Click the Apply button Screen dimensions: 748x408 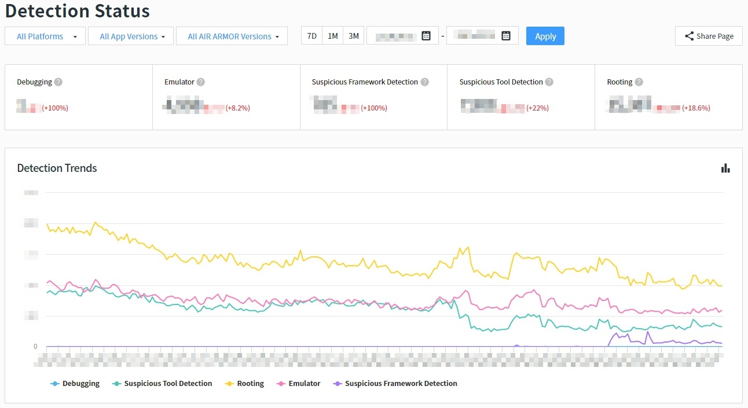[545, 36]
